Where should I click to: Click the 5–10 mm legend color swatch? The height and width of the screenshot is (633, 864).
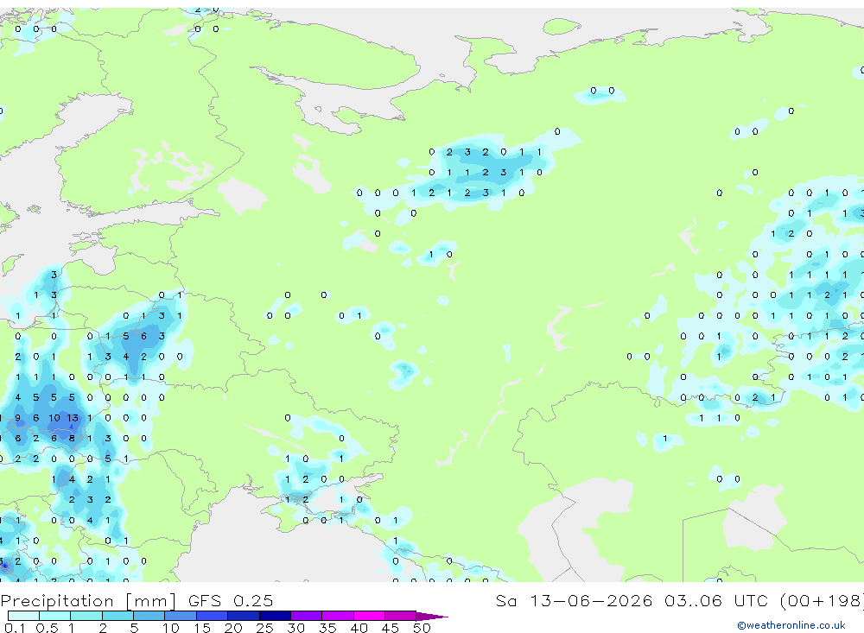(x=149, y=616)
